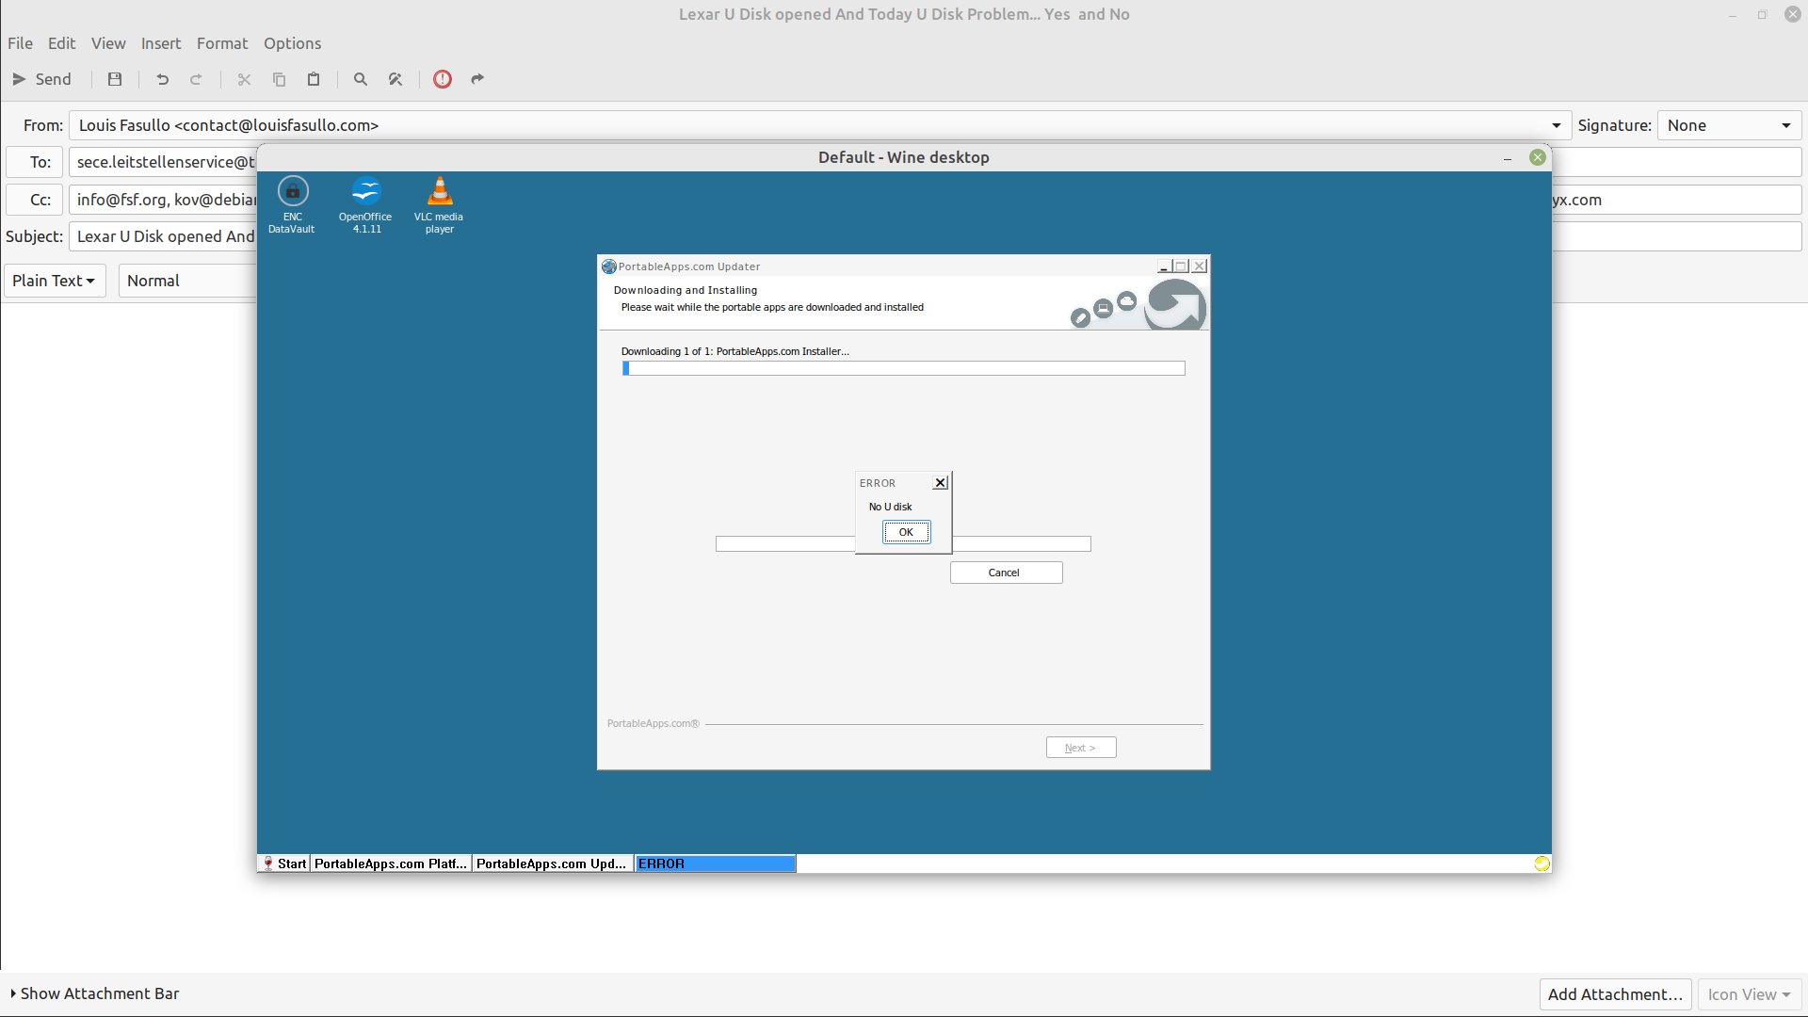Click the 'No U disk' error message
Screen dimensions: 1808x1017
pos(890,507)
